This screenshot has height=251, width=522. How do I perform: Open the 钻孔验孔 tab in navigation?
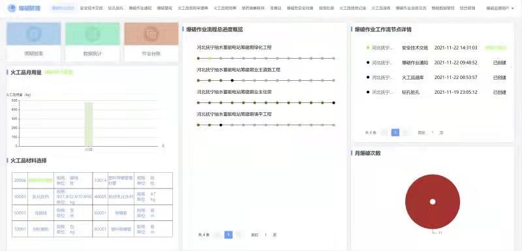[x=116, y=8]
